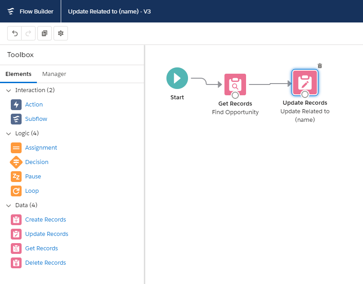Open flow settings gear icon
Image resolution: width=363 pixels, height=284 pixels.
coord(61,33)
